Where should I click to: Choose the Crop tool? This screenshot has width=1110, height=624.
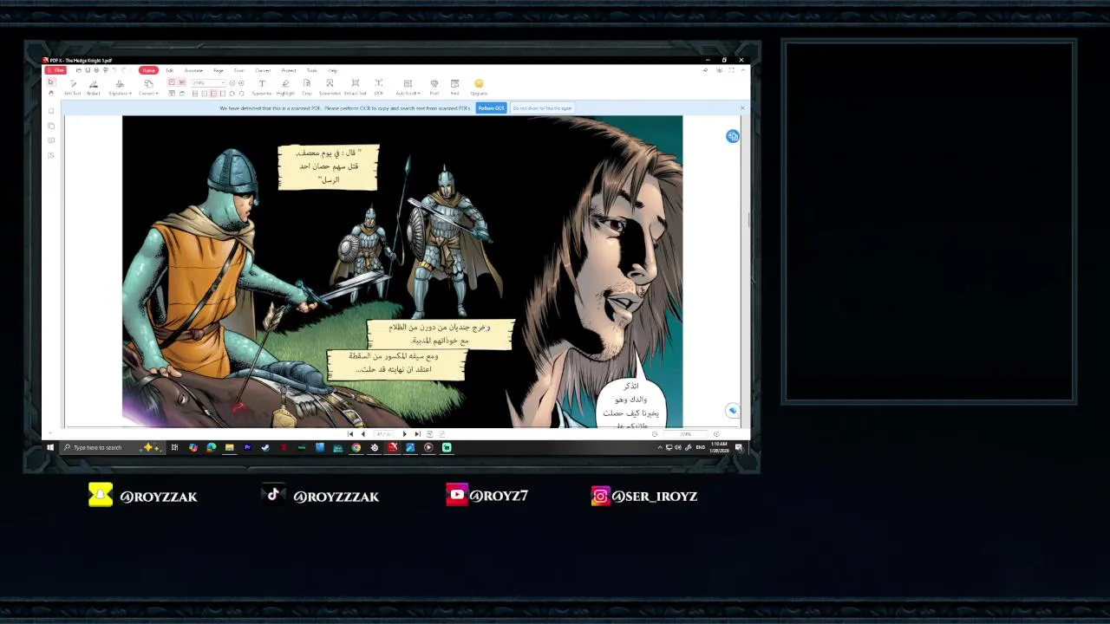pos(307,87)
